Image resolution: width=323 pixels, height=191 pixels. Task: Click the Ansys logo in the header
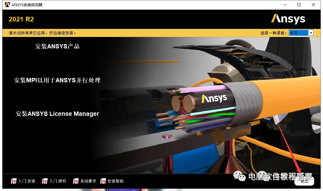click(x=288, y=19)
